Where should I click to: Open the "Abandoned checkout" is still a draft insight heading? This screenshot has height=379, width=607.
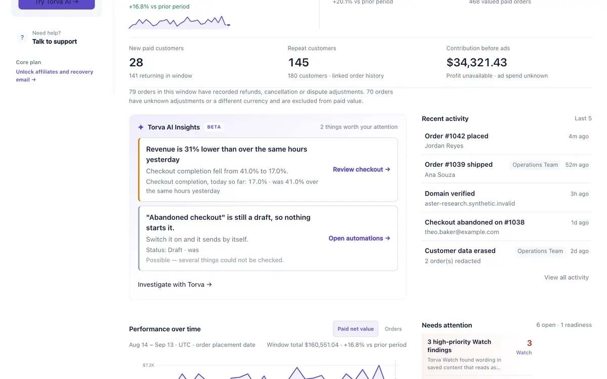point(228,222)
